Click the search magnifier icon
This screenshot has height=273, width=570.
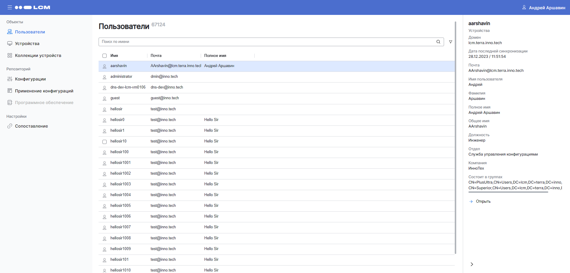[438, 42]
